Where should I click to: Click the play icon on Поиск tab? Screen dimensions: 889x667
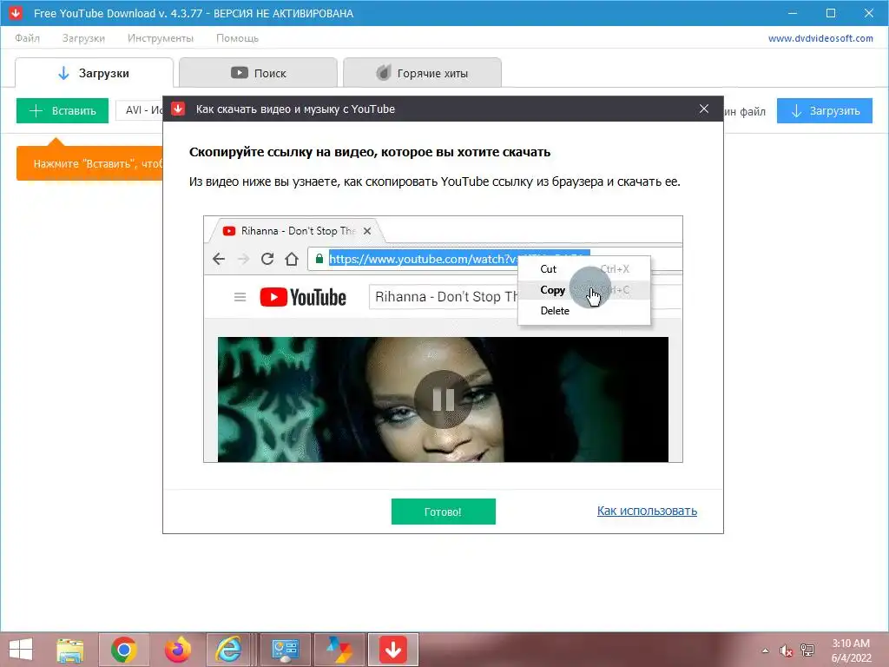(x=240, y=73)
